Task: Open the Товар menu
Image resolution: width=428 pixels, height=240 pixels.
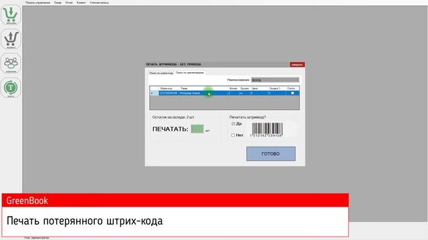Action: pos(58,3)
